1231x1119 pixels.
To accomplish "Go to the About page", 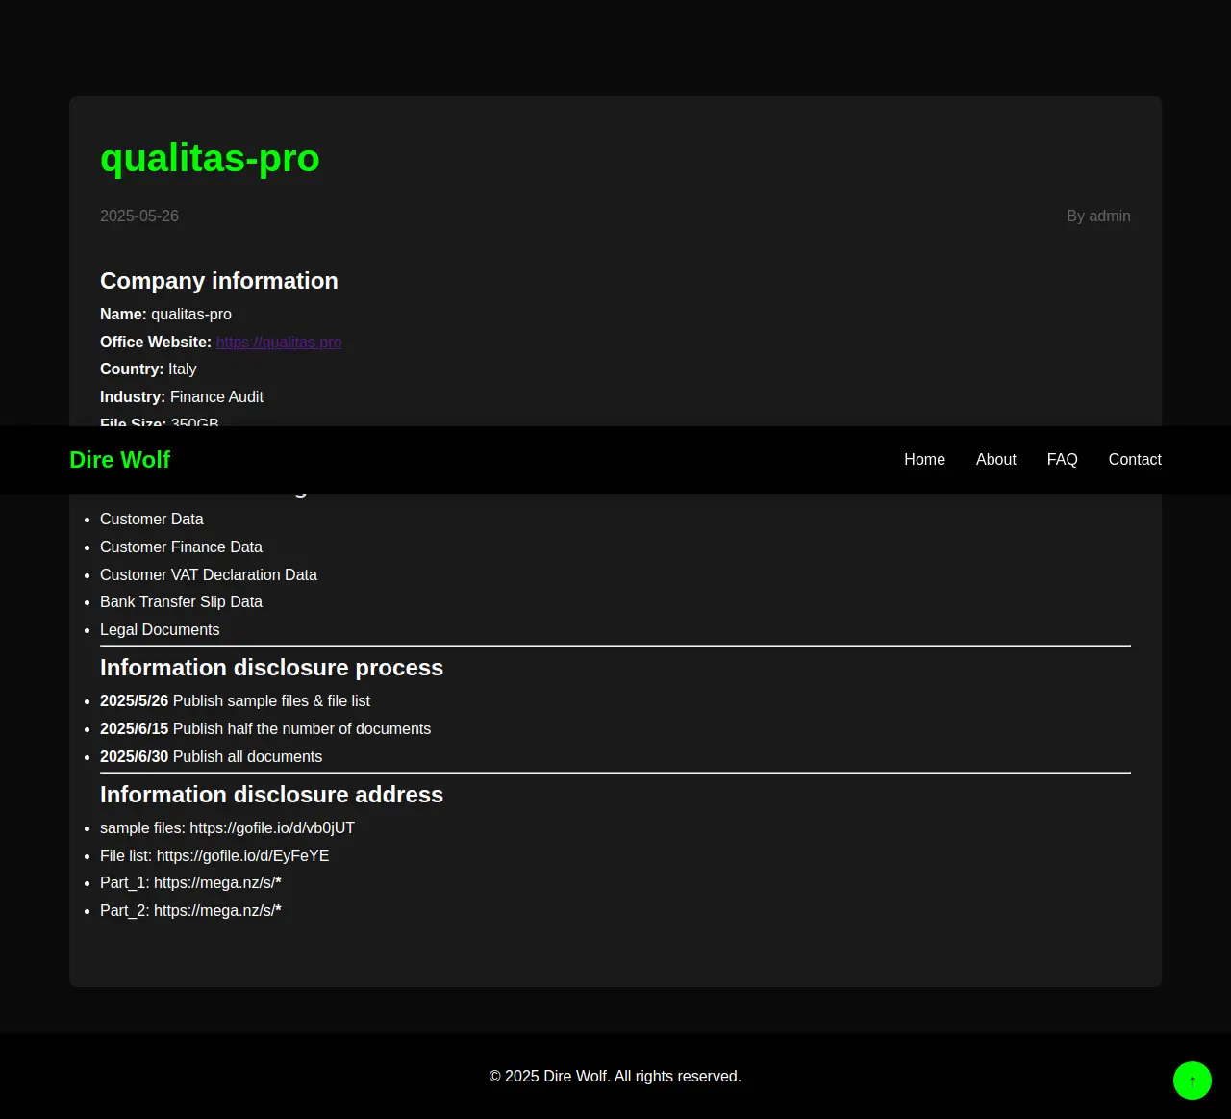I will pyautogui.click(x=995, y=460).
